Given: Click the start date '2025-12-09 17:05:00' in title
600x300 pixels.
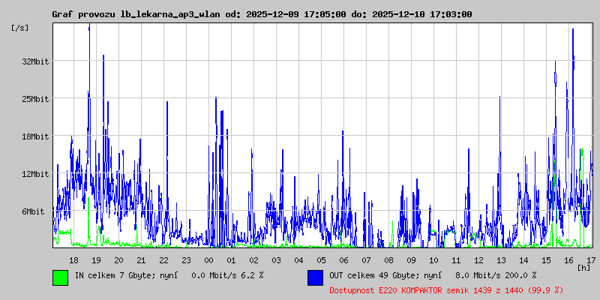Looking at the screenshot, I should [x=296, y=14].
